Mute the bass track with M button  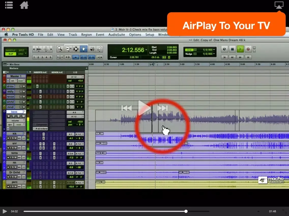(23, 116)
